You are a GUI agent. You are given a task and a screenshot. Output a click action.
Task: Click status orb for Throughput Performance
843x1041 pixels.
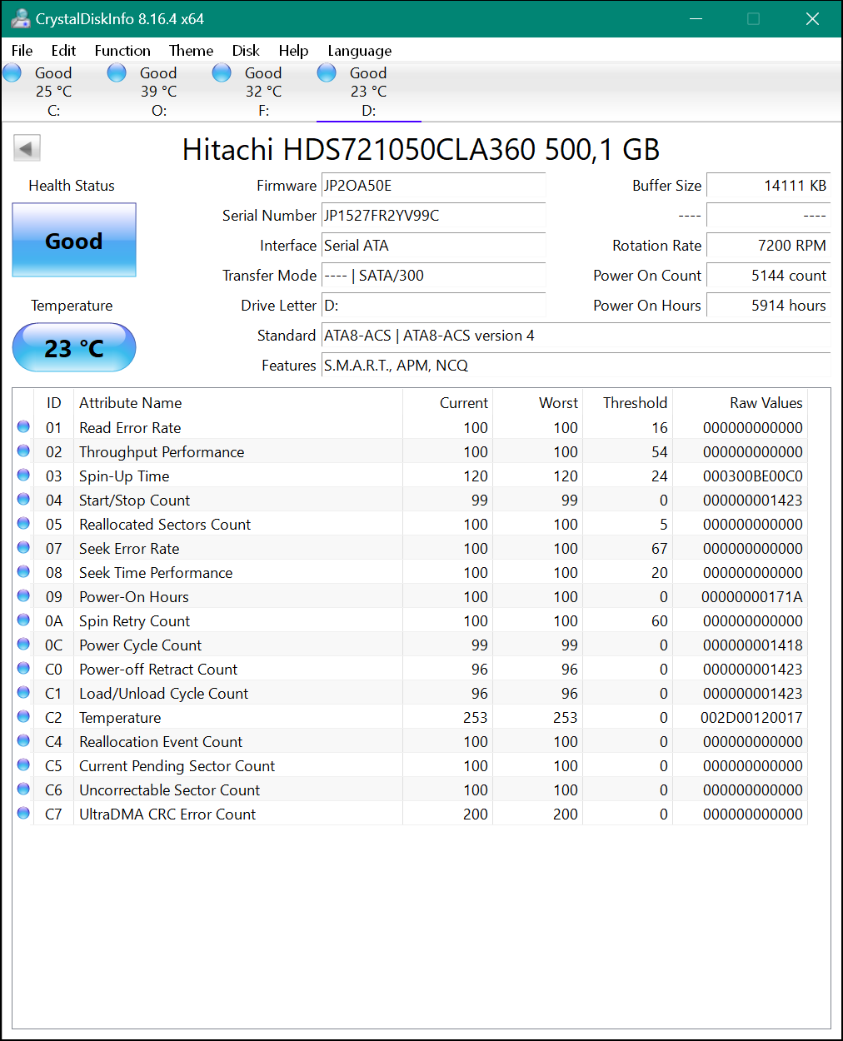click(23, 451)
